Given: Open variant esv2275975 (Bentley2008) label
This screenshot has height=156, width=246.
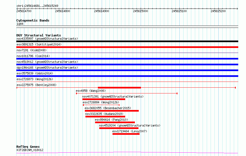Looking at the screenshot, I should pyautogui.click(x=36, y=85).
